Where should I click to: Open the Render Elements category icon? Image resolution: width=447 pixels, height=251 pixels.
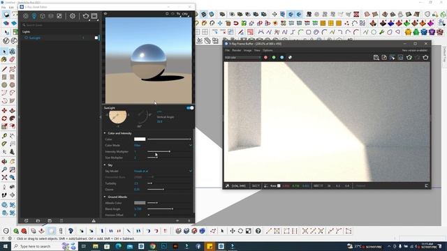(x=51, y=16)
